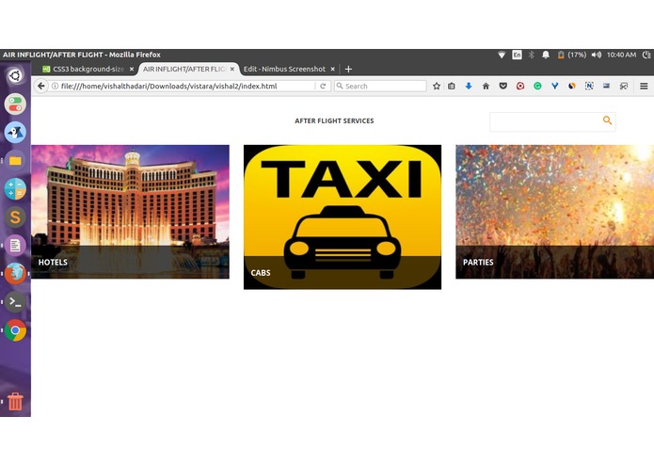Open the Trash in the launcher
Screen dimensions: 654x465
point(15,401)
